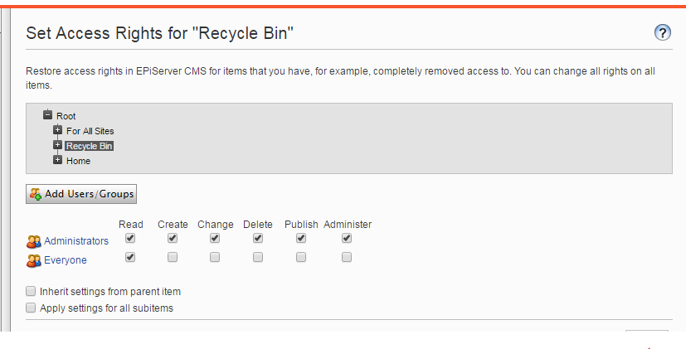
Task: Expand the For All Sites node
Action: coord(58,130)
